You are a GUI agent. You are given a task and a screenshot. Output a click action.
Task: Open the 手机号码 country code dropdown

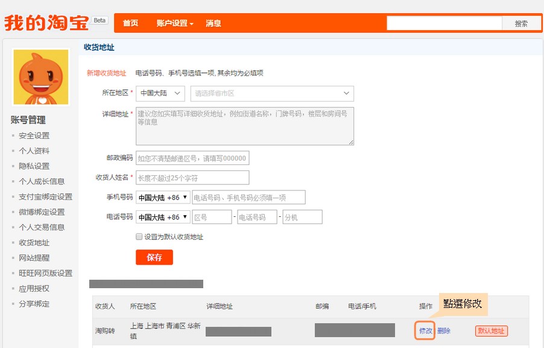point(163,198)
